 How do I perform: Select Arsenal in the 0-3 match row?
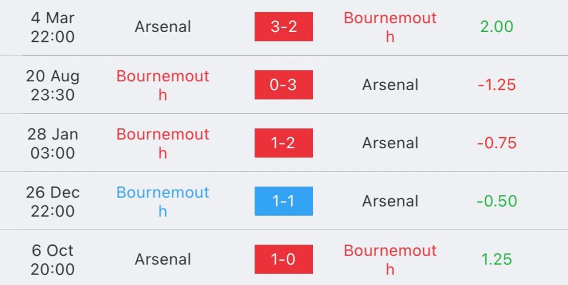point(390,85)
